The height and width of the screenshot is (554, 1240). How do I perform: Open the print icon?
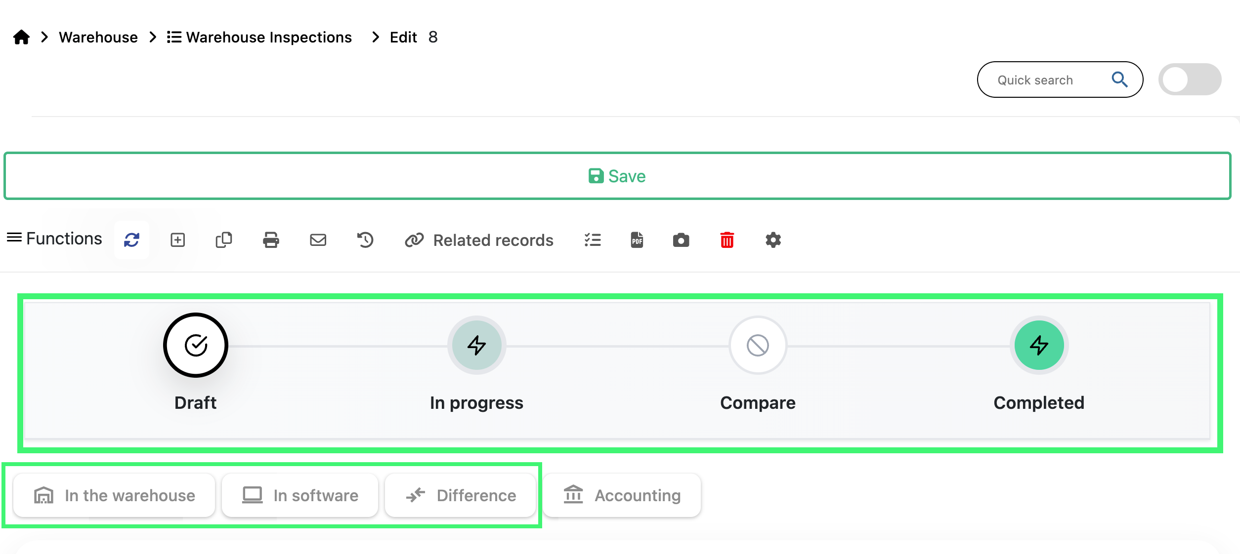pos(270,240)
